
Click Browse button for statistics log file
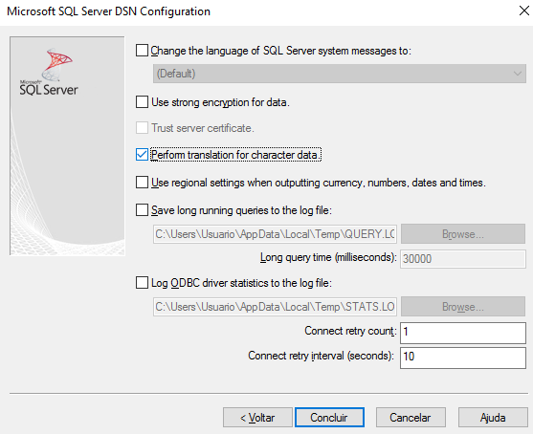coord(462,307)
